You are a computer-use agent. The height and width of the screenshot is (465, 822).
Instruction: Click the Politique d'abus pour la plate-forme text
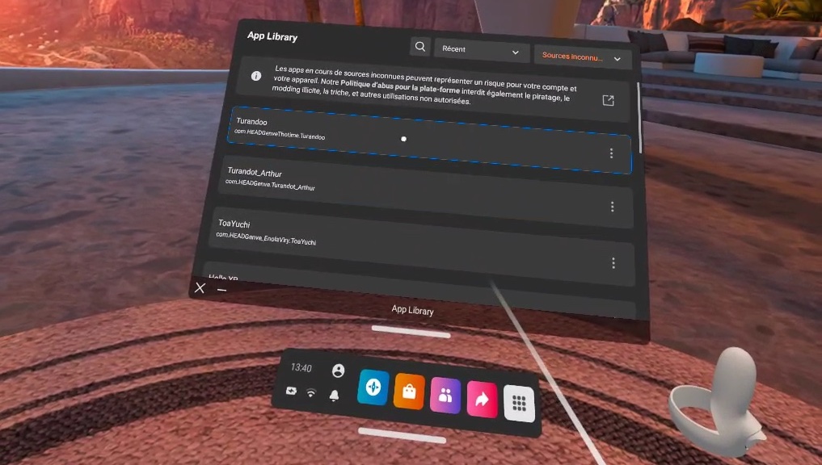400,86
